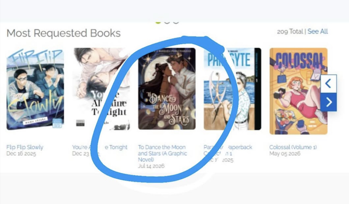
Task: Click To Dance the Moon and Stars title link
Action: pos(163,153)
